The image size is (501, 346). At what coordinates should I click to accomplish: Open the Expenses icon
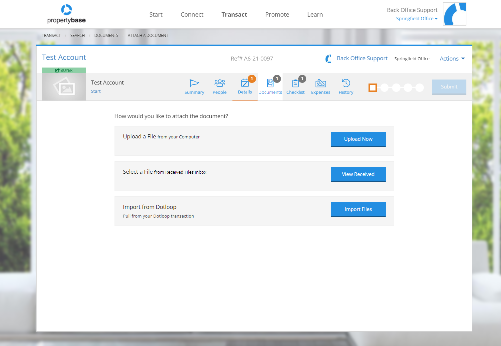tap(320, 83)
